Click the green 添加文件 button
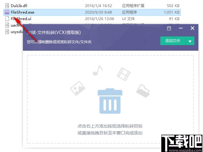The height and width of the screenshot is (152, 203). coord(173,41)
